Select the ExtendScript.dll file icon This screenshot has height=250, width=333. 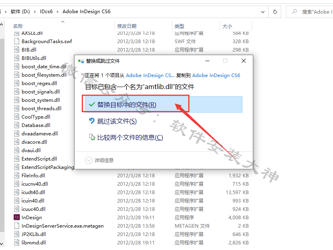pos(17,159)
